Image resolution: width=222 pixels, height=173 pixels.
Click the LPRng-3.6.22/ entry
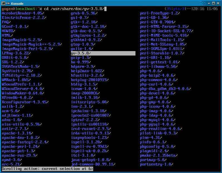(x=16, y=53)
